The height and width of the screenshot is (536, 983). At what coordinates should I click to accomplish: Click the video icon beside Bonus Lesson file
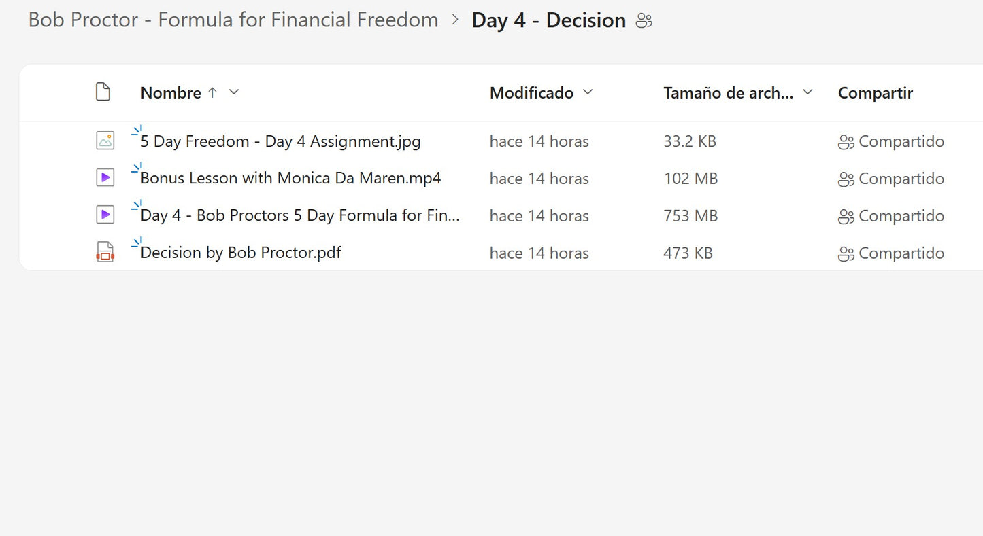tap(105, 178)
